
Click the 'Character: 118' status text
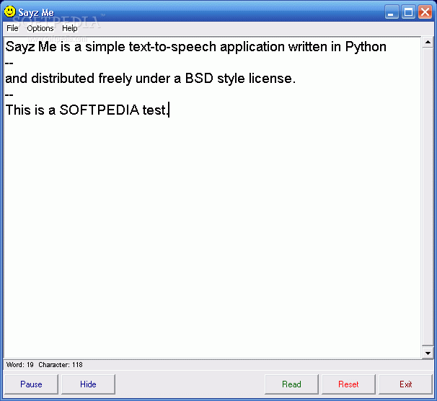pos(61,365)
